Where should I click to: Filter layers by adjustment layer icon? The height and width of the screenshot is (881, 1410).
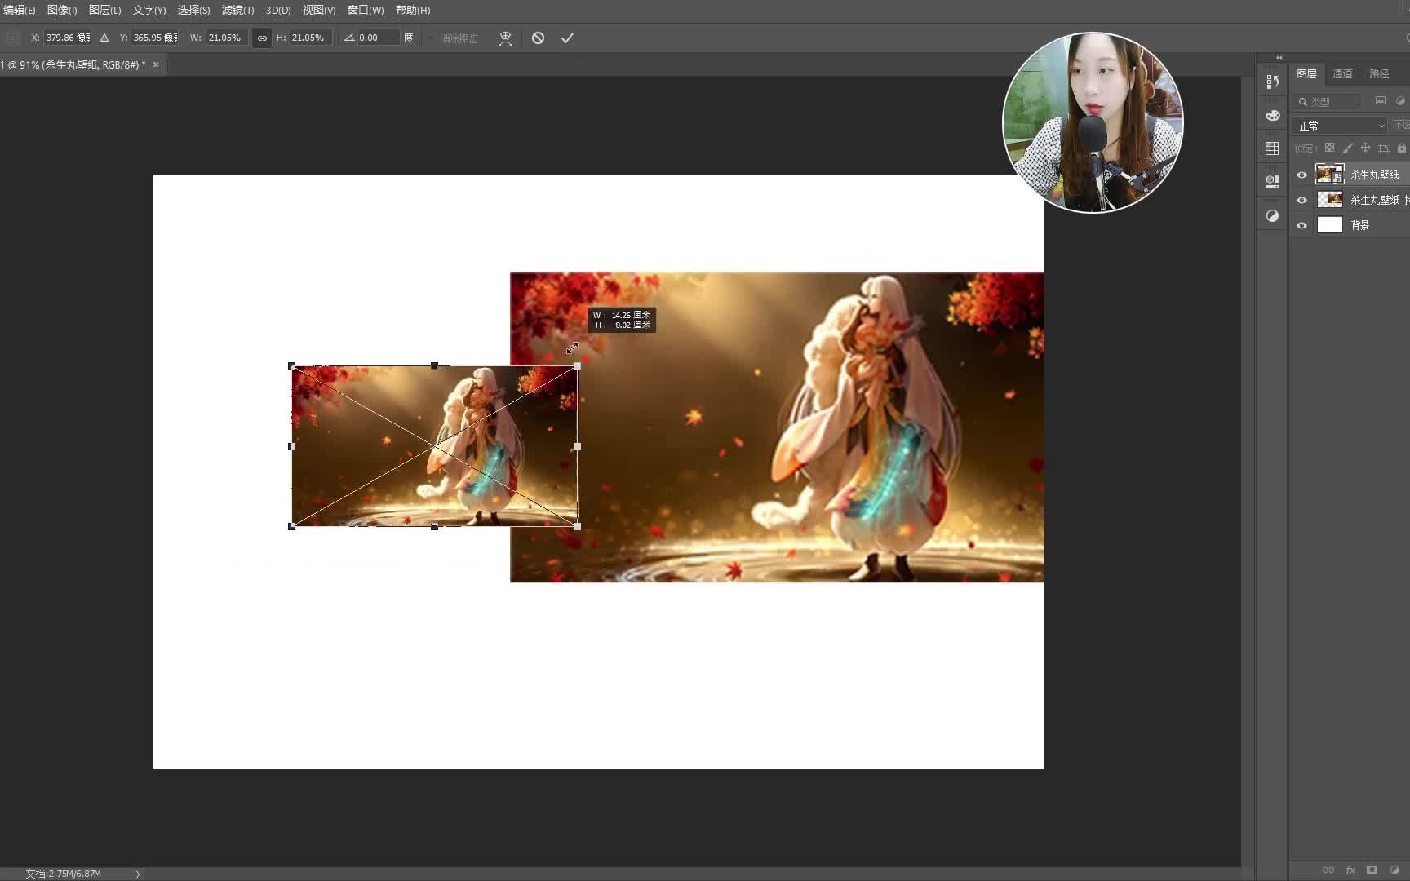tap(1400, 101)
